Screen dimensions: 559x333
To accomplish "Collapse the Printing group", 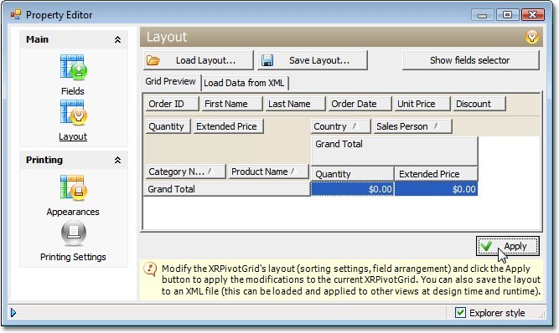I will (117, 160).
